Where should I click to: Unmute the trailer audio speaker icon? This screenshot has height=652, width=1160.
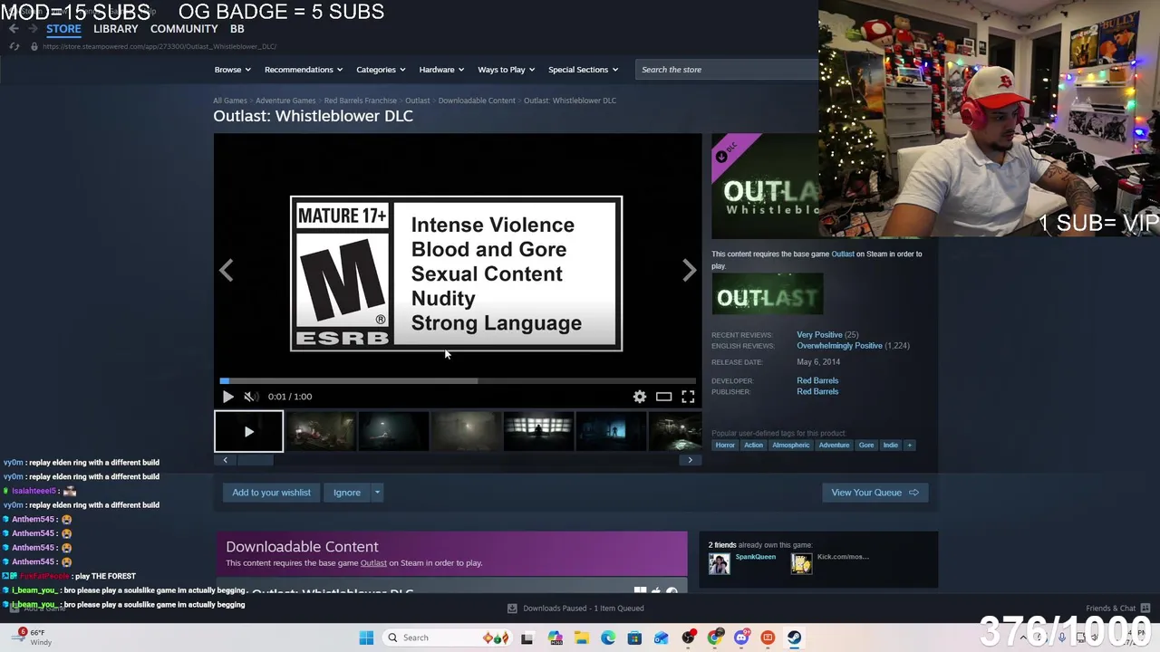(x=250, y=397)
